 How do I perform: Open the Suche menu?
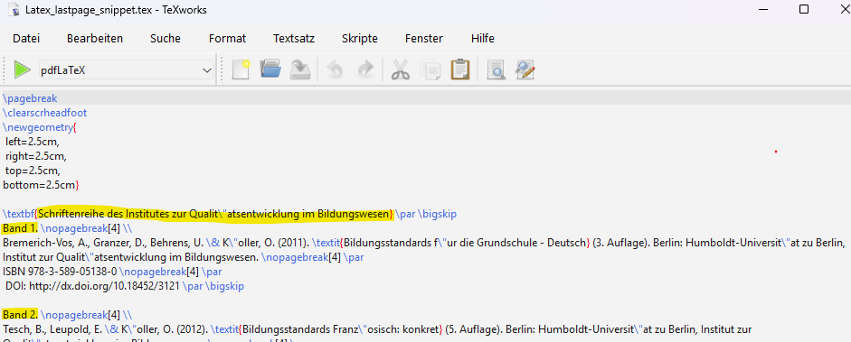[x=165, y=39]
